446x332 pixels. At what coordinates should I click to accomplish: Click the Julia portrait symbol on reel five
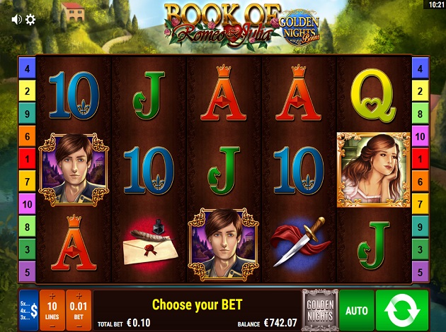tap(374, 170)
